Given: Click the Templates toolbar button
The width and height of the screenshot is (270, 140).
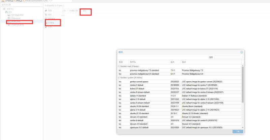Looking at the screenshot, I should [x=85, y=11].
